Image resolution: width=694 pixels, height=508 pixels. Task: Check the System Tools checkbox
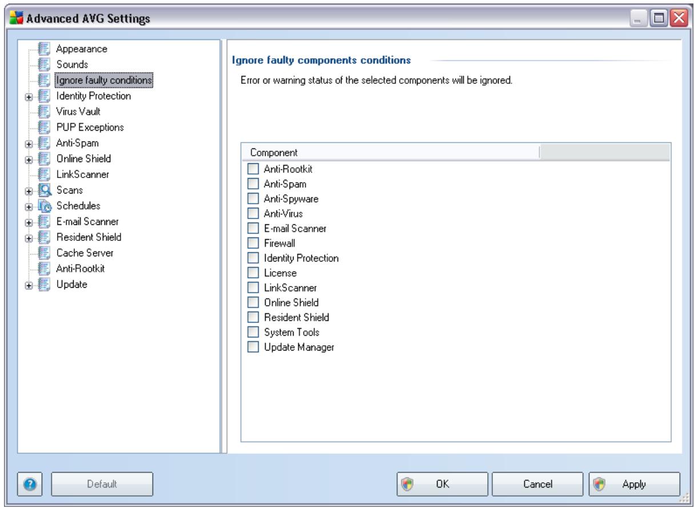tap(252, 332)
